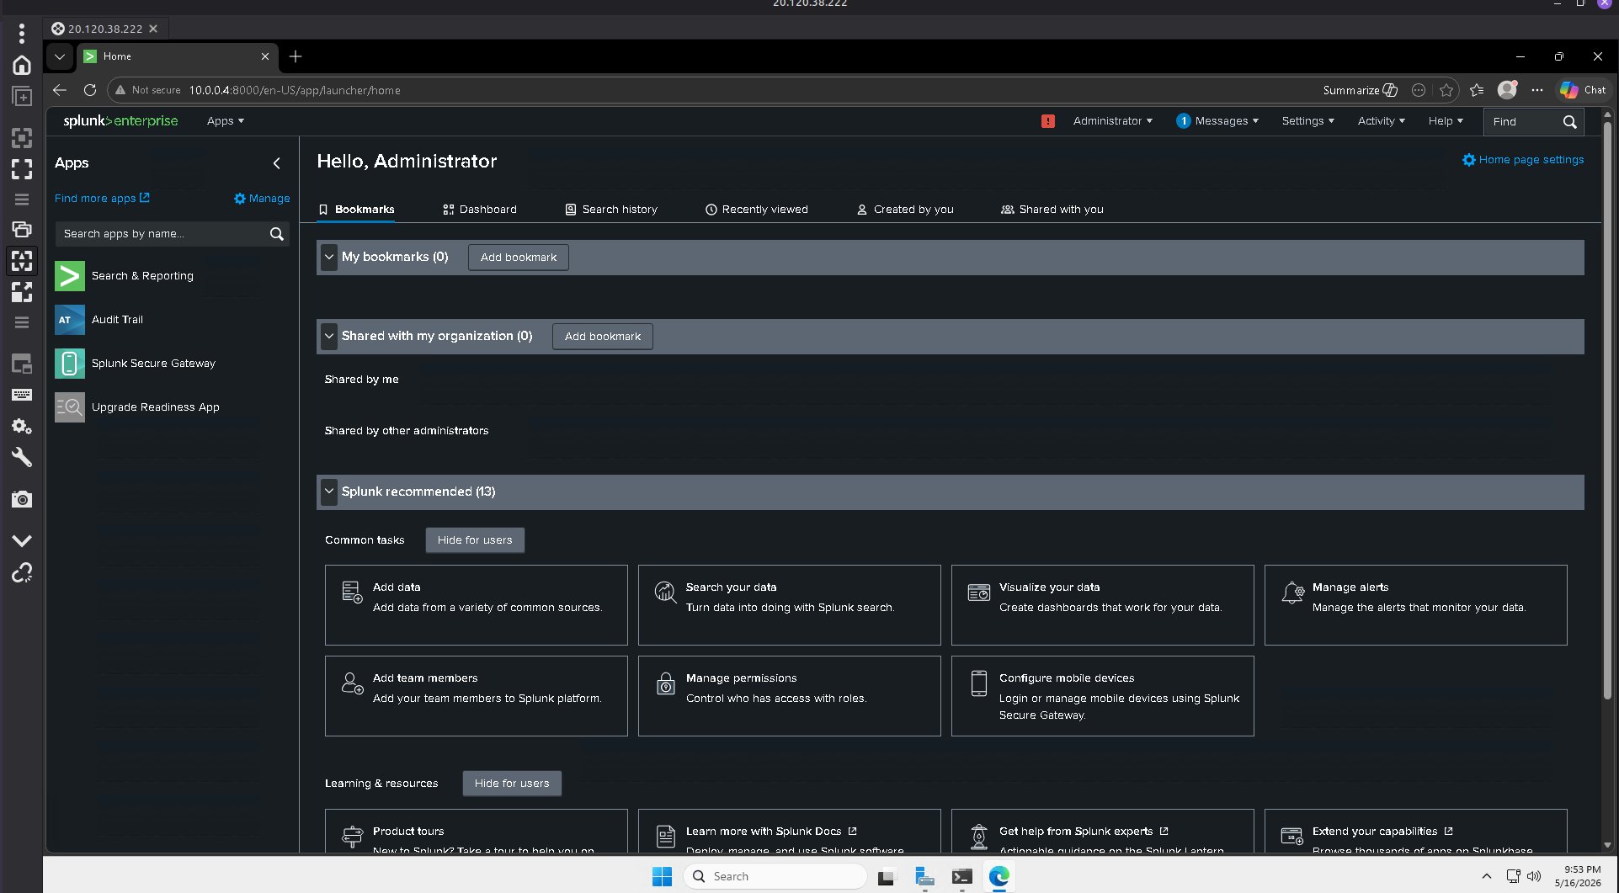Collapse the Splunk recommended section
The width and height of the screenshot is (1619, 893).
(329, 492)
